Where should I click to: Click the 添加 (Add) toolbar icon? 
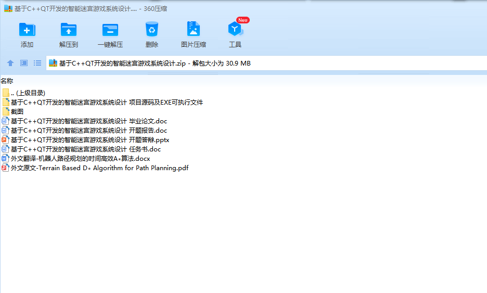coord(27,30)
